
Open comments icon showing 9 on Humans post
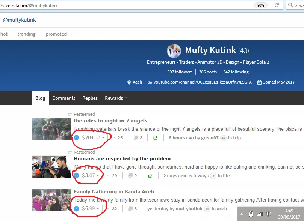pyautogui.click(x=130, y=176)
